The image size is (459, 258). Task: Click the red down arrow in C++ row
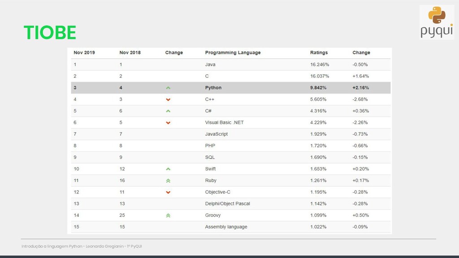[168, 99]
